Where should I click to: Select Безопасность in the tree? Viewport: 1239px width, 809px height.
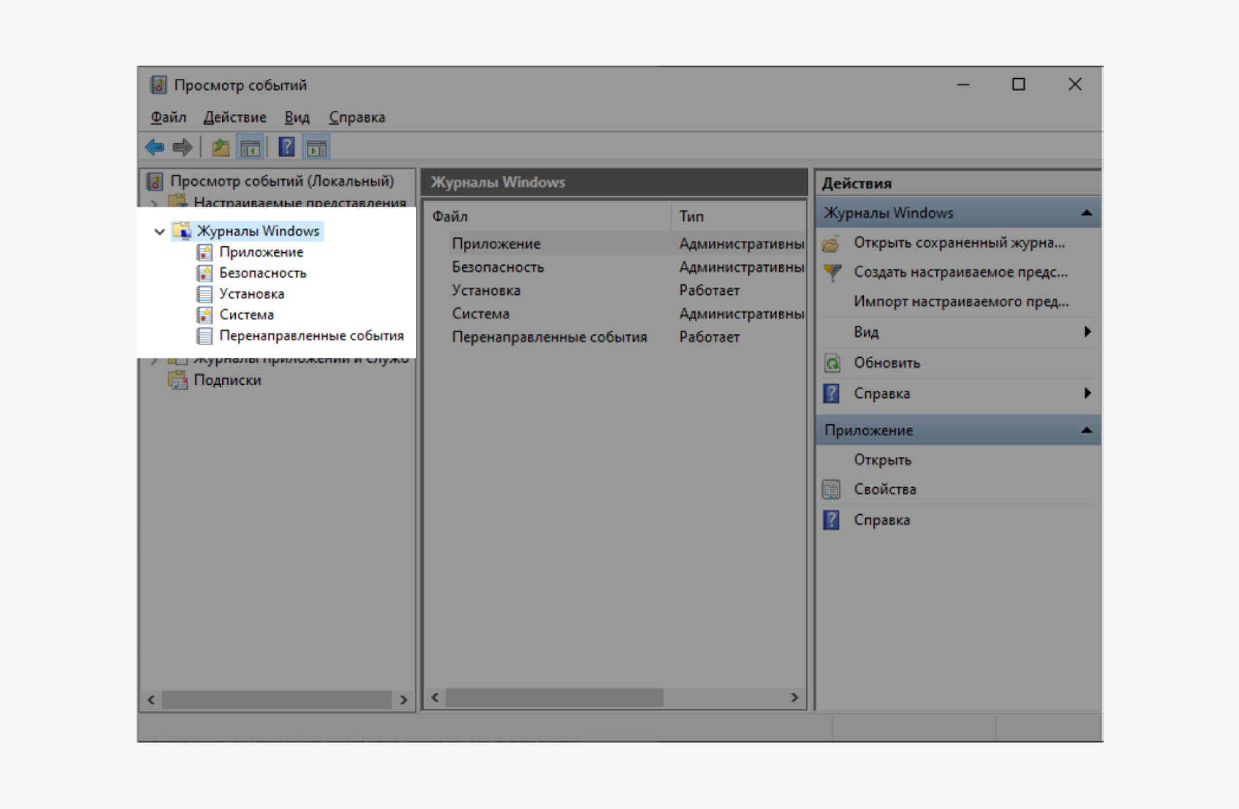pos(263,273)
